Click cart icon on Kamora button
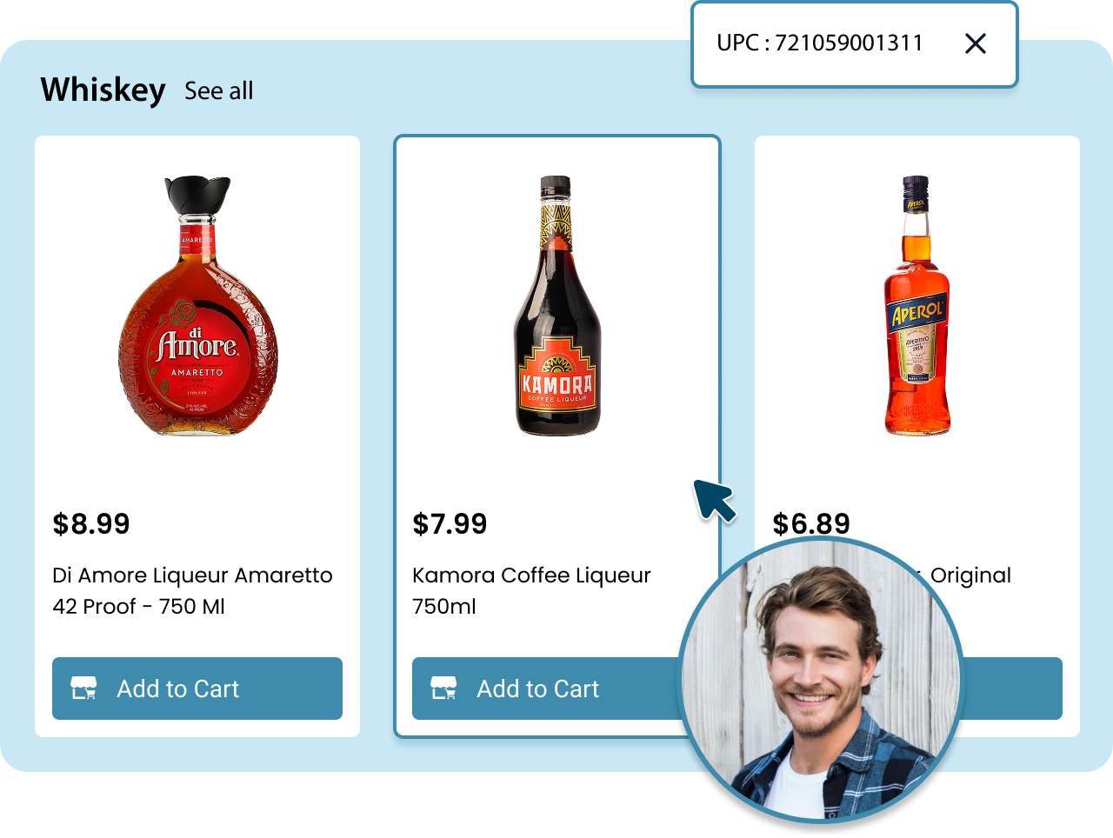The height and width of the screenshot is (838, 1113). click(x=443, y=688)
